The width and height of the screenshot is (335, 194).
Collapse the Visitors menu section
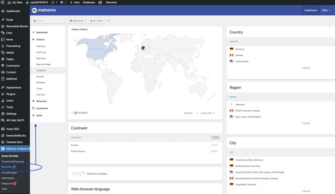click(40, 40)
